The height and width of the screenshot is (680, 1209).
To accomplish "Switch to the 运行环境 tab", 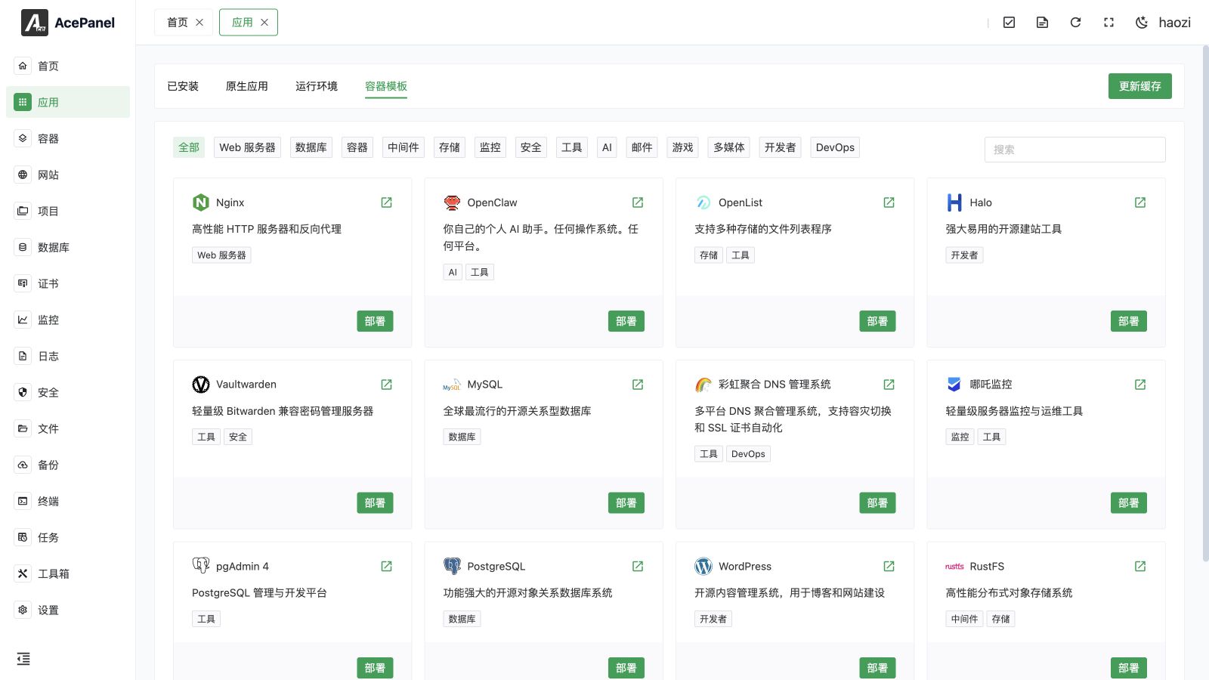I will tap(317, 86).
